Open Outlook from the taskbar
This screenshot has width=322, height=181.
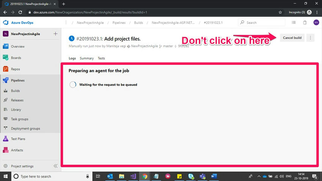tap(110, 176)
